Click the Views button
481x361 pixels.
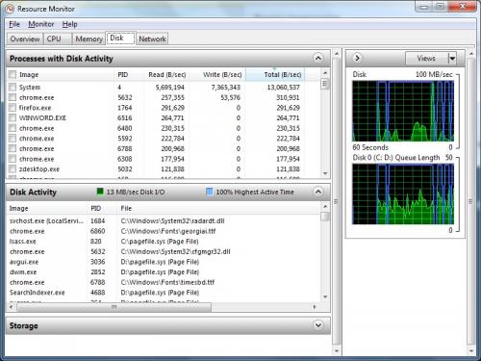(x=426, y=59)
